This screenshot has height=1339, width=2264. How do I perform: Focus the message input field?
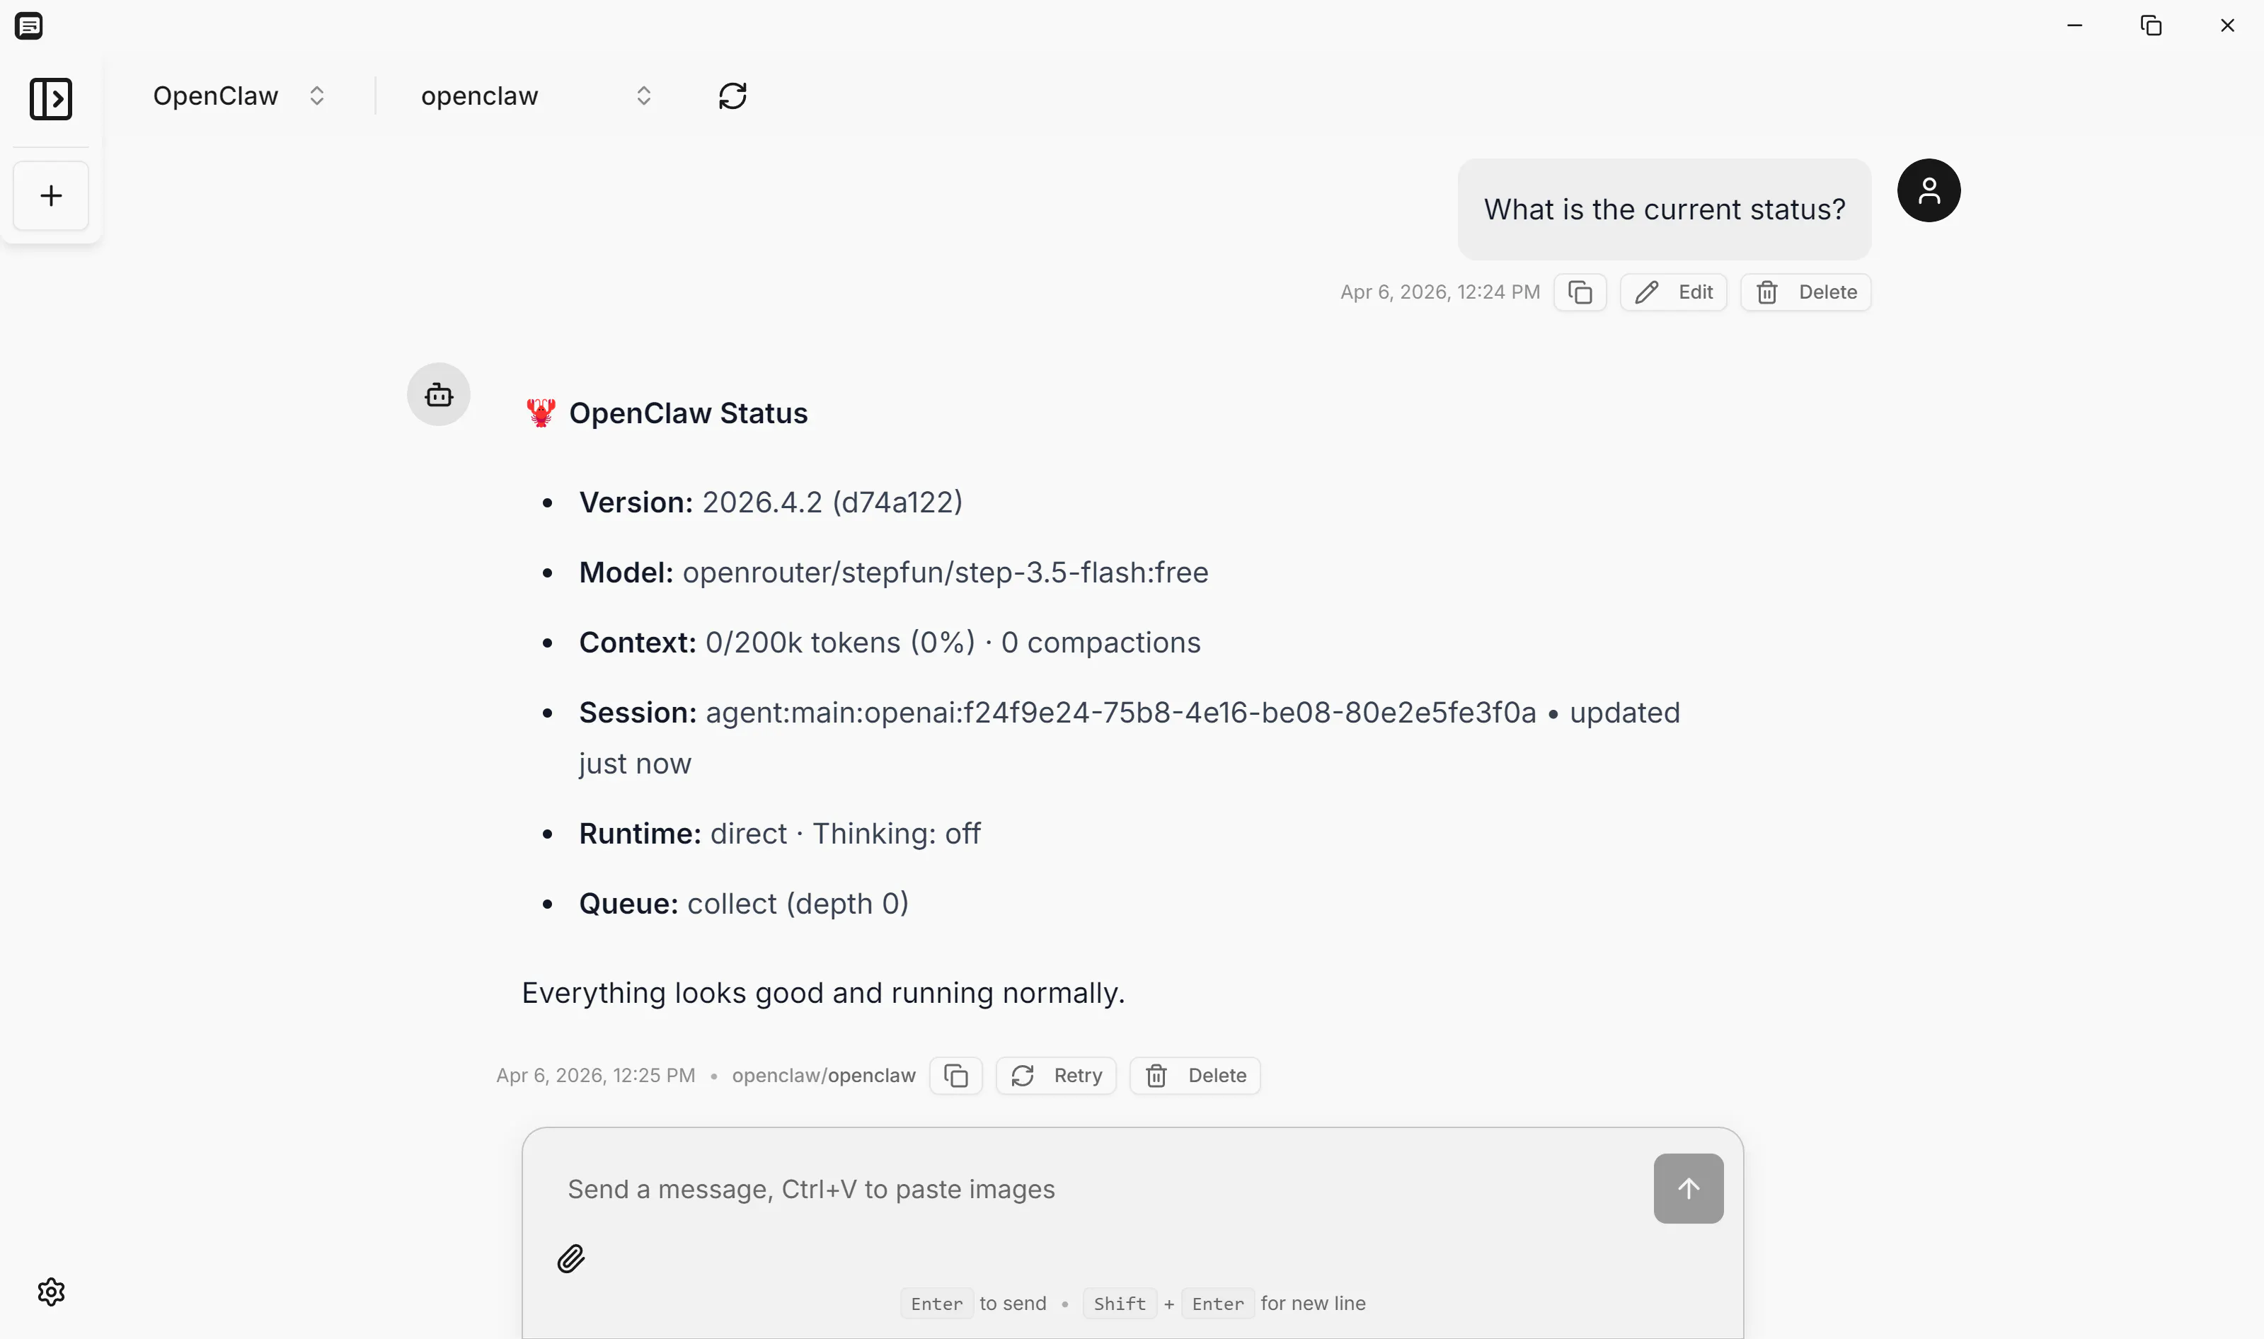coord(1098,1189)
